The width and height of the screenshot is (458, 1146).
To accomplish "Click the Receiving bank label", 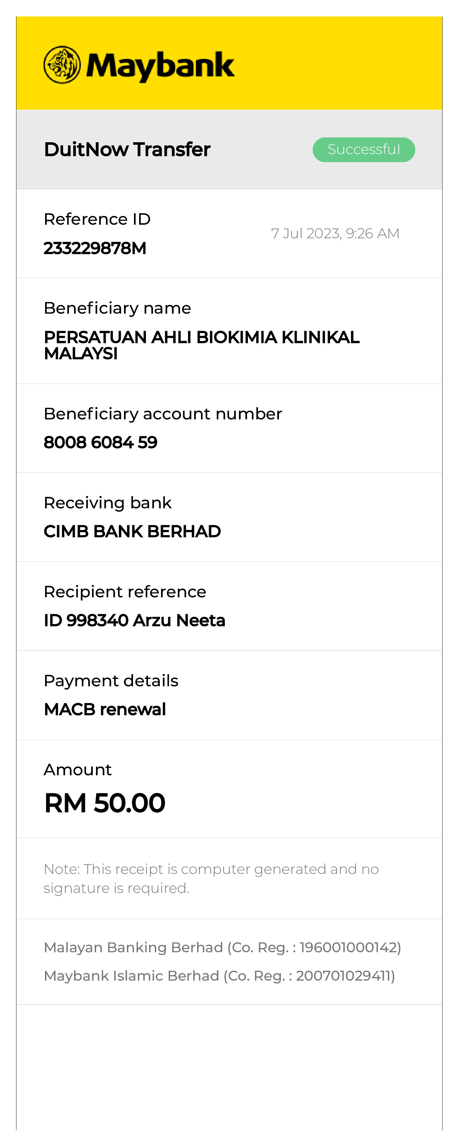I will 108,503.
